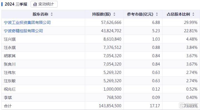
Task: Click the 合计 total row
Action: click(101, 106)
